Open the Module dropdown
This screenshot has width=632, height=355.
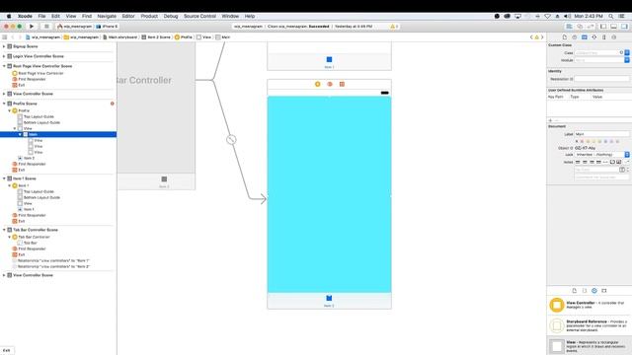coord(627,60)
